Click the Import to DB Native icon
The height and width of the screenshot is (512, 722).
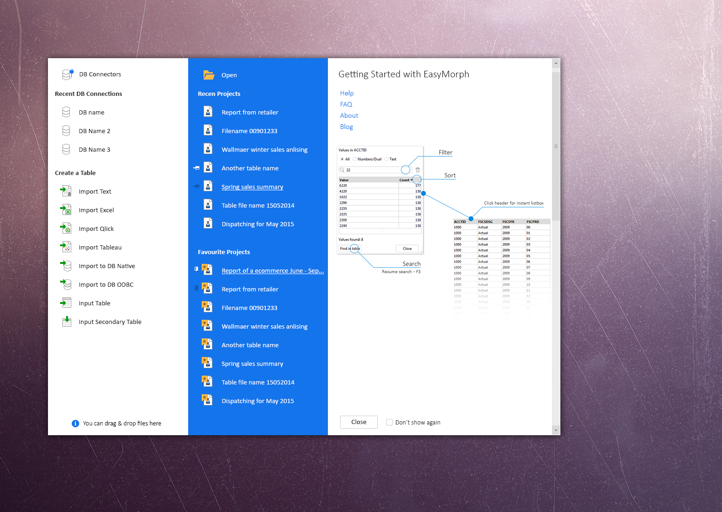click(x=66, y=265)
